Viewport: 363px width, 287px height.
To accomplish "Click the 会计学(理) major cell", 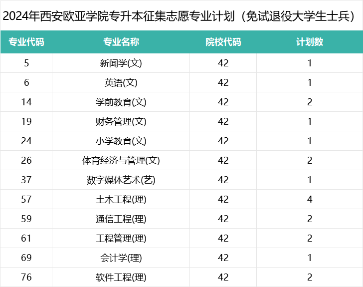I will coord(121,258).
